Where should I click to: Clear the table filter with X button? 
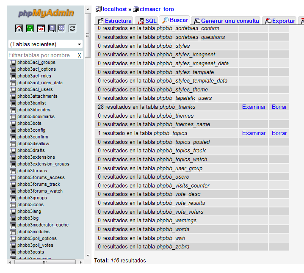coord(79,55)
